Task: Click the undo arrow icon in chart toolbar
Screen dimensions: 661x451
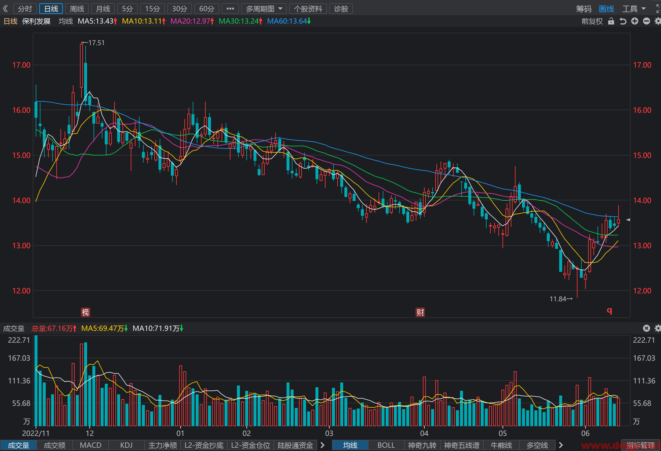Action: pyautogui.click(x=623, y=21)
